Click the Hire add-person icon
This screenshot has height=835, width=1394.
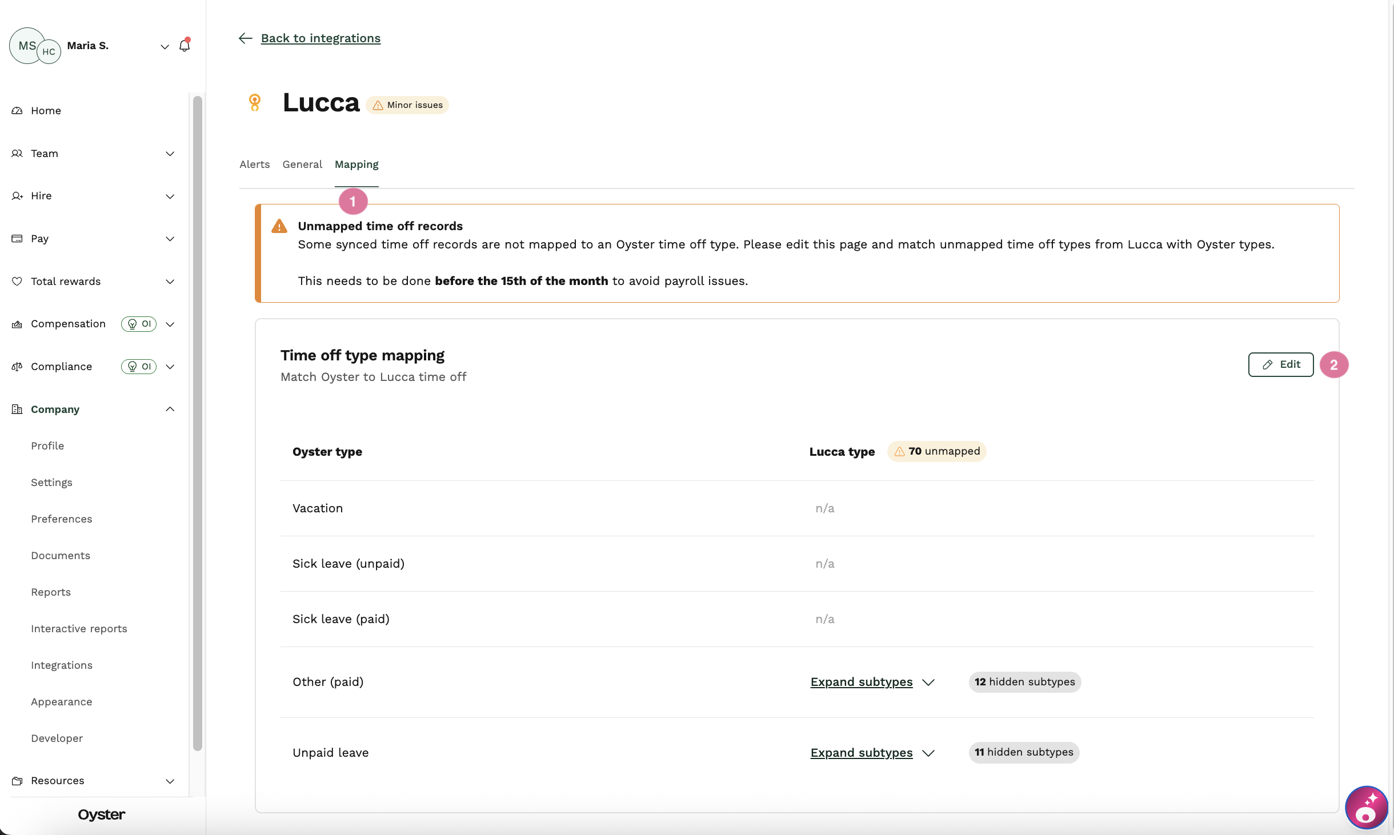coord(17,196)
